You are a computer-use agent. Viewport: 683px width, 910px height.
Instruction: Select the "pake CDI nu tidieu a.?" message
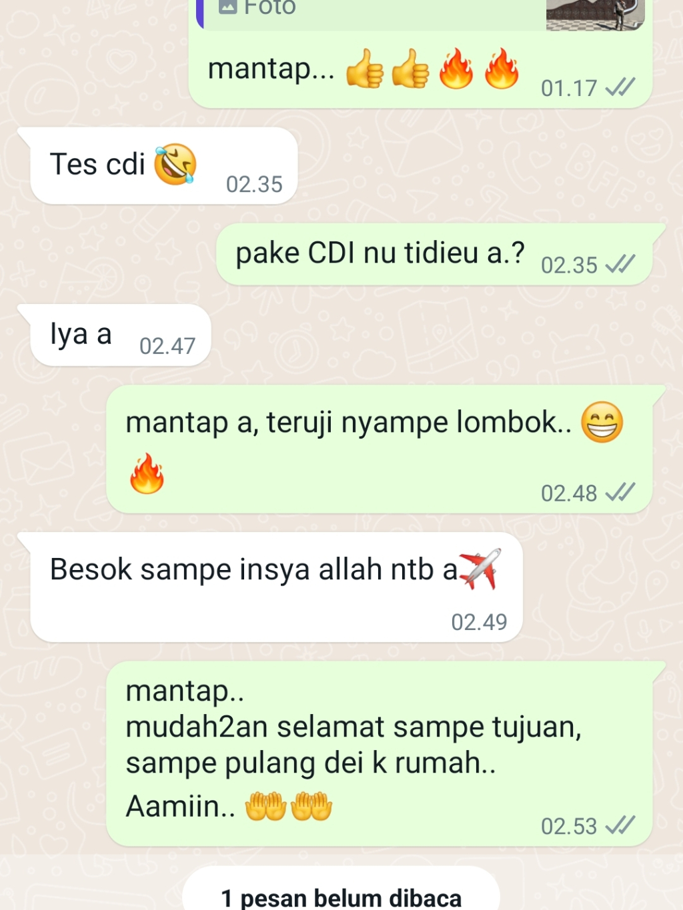[434, 254]
